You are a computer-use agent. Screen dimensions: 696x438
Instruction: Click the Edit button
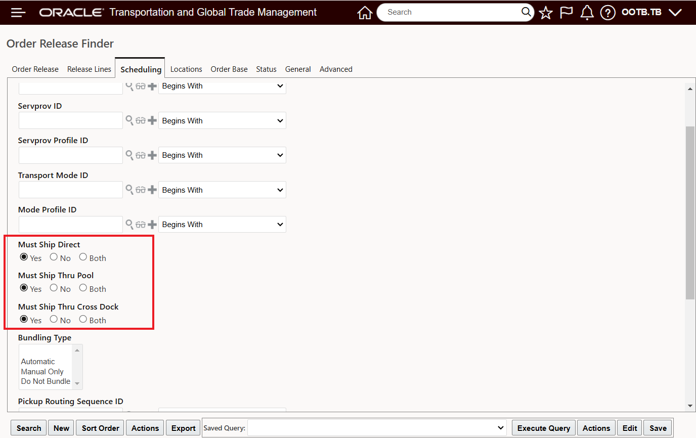coord(630,428)
